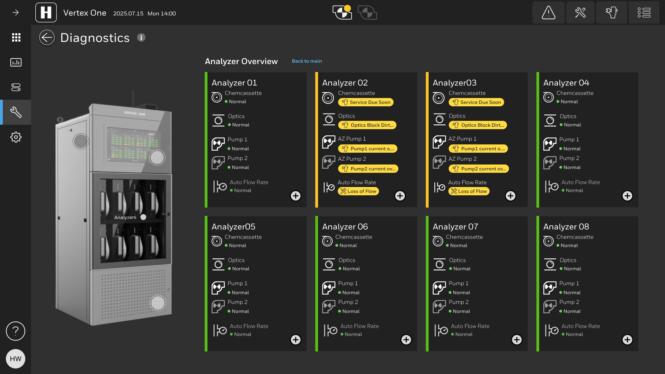
Task: Click the help question mark icon
Action: (x=16, y=331)
